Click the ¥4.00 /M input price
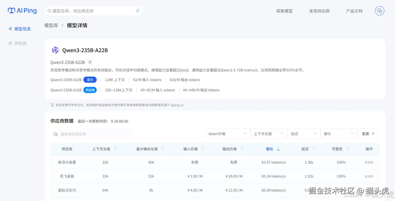The width and height of the screenshot is (395, 201). point(195,190)
